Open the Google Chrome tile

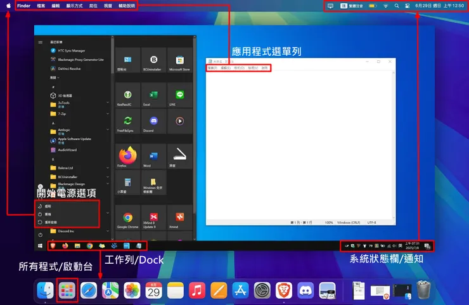(x=128, y=217)
